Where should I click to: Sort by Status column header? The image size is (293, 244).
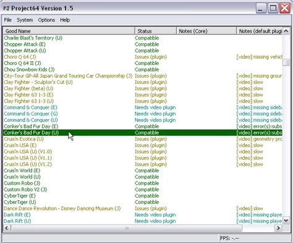[156, 31]
